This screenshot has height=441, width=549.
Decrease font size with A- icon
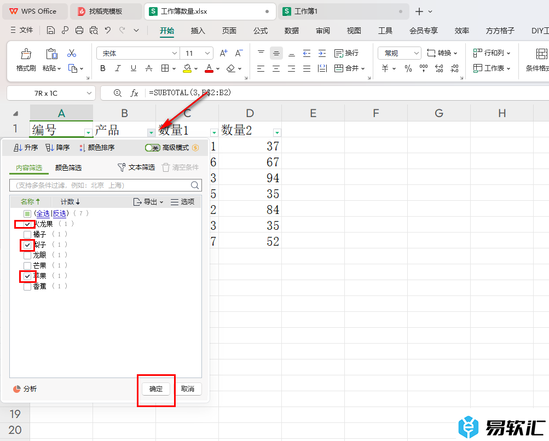(x=239, y=53)
